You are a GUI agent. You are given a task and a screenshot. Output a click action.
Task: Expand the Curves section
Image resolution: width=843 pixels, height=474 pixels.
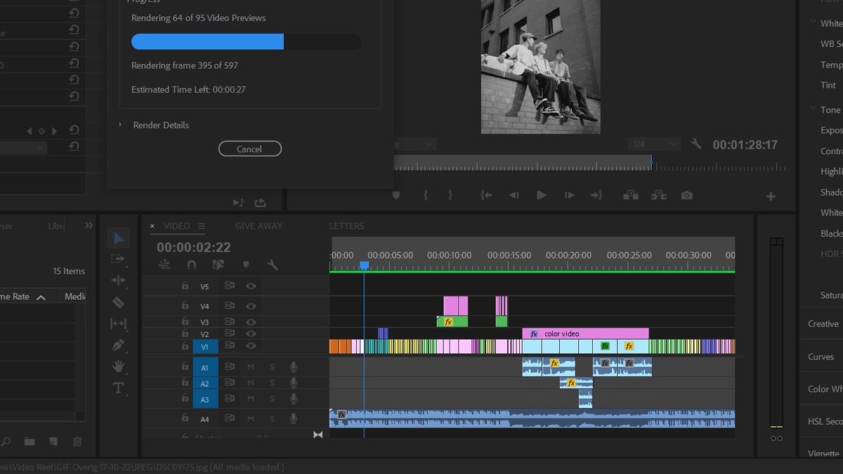tap(821, 357)
